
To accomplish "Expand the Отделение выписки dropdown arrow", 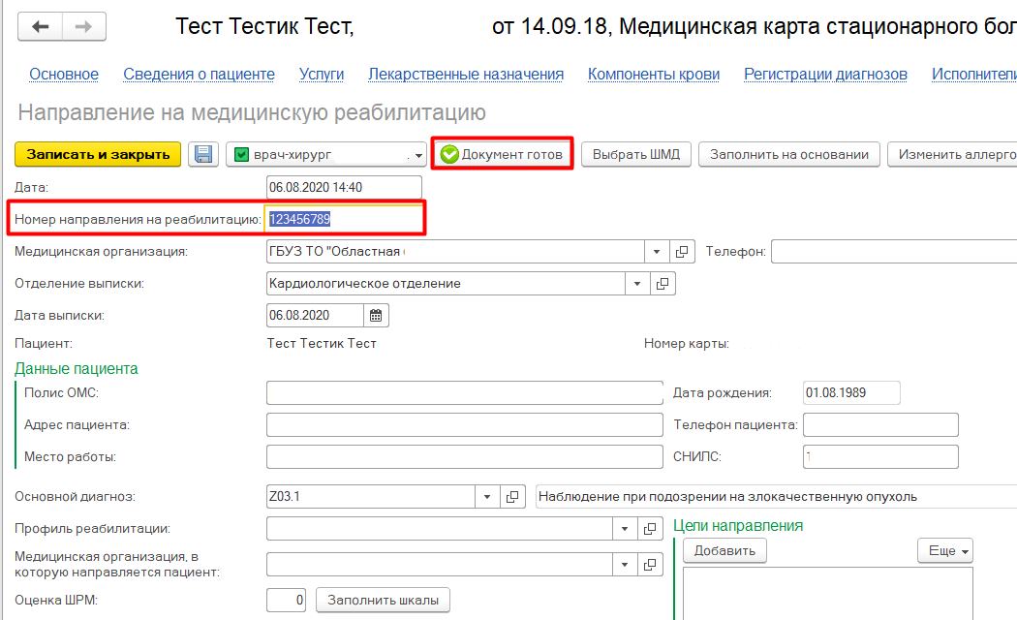I will (x=637, y=284).
